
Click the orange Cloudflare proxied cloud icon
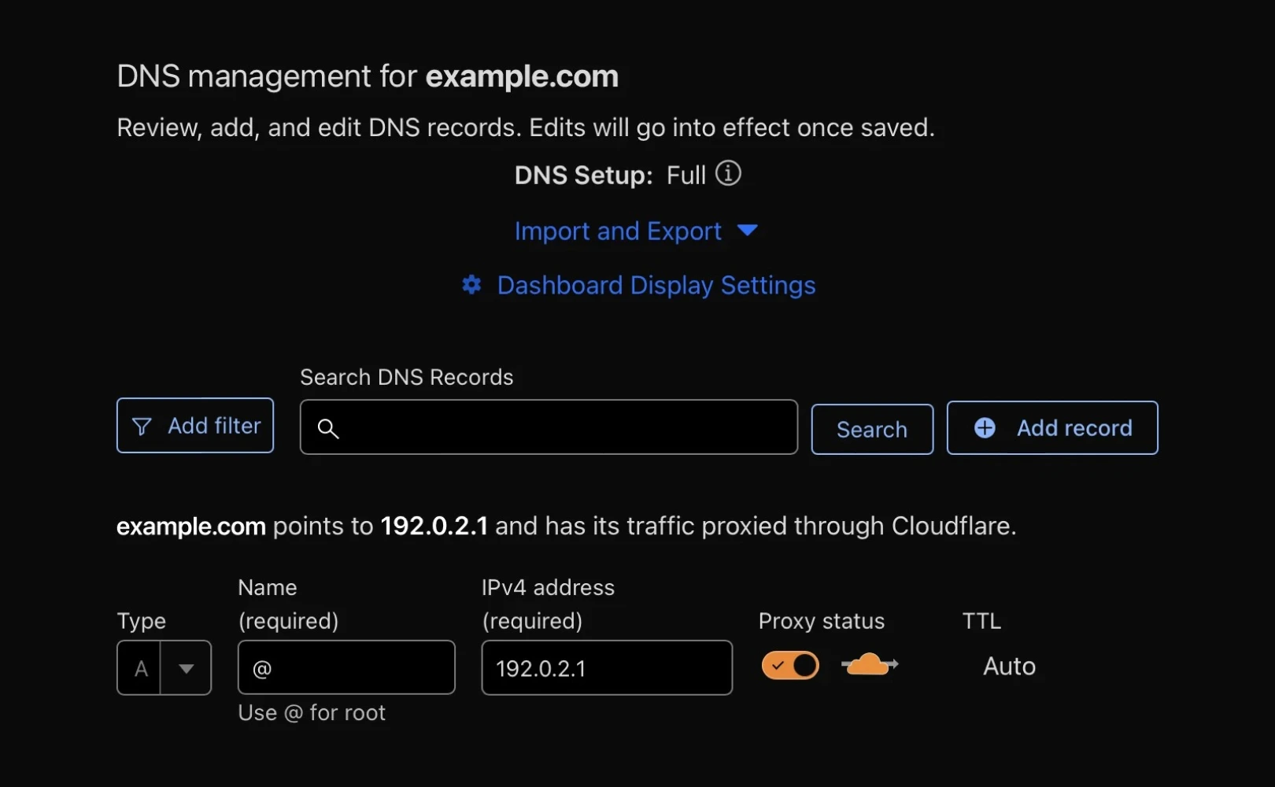coord(870,664)
